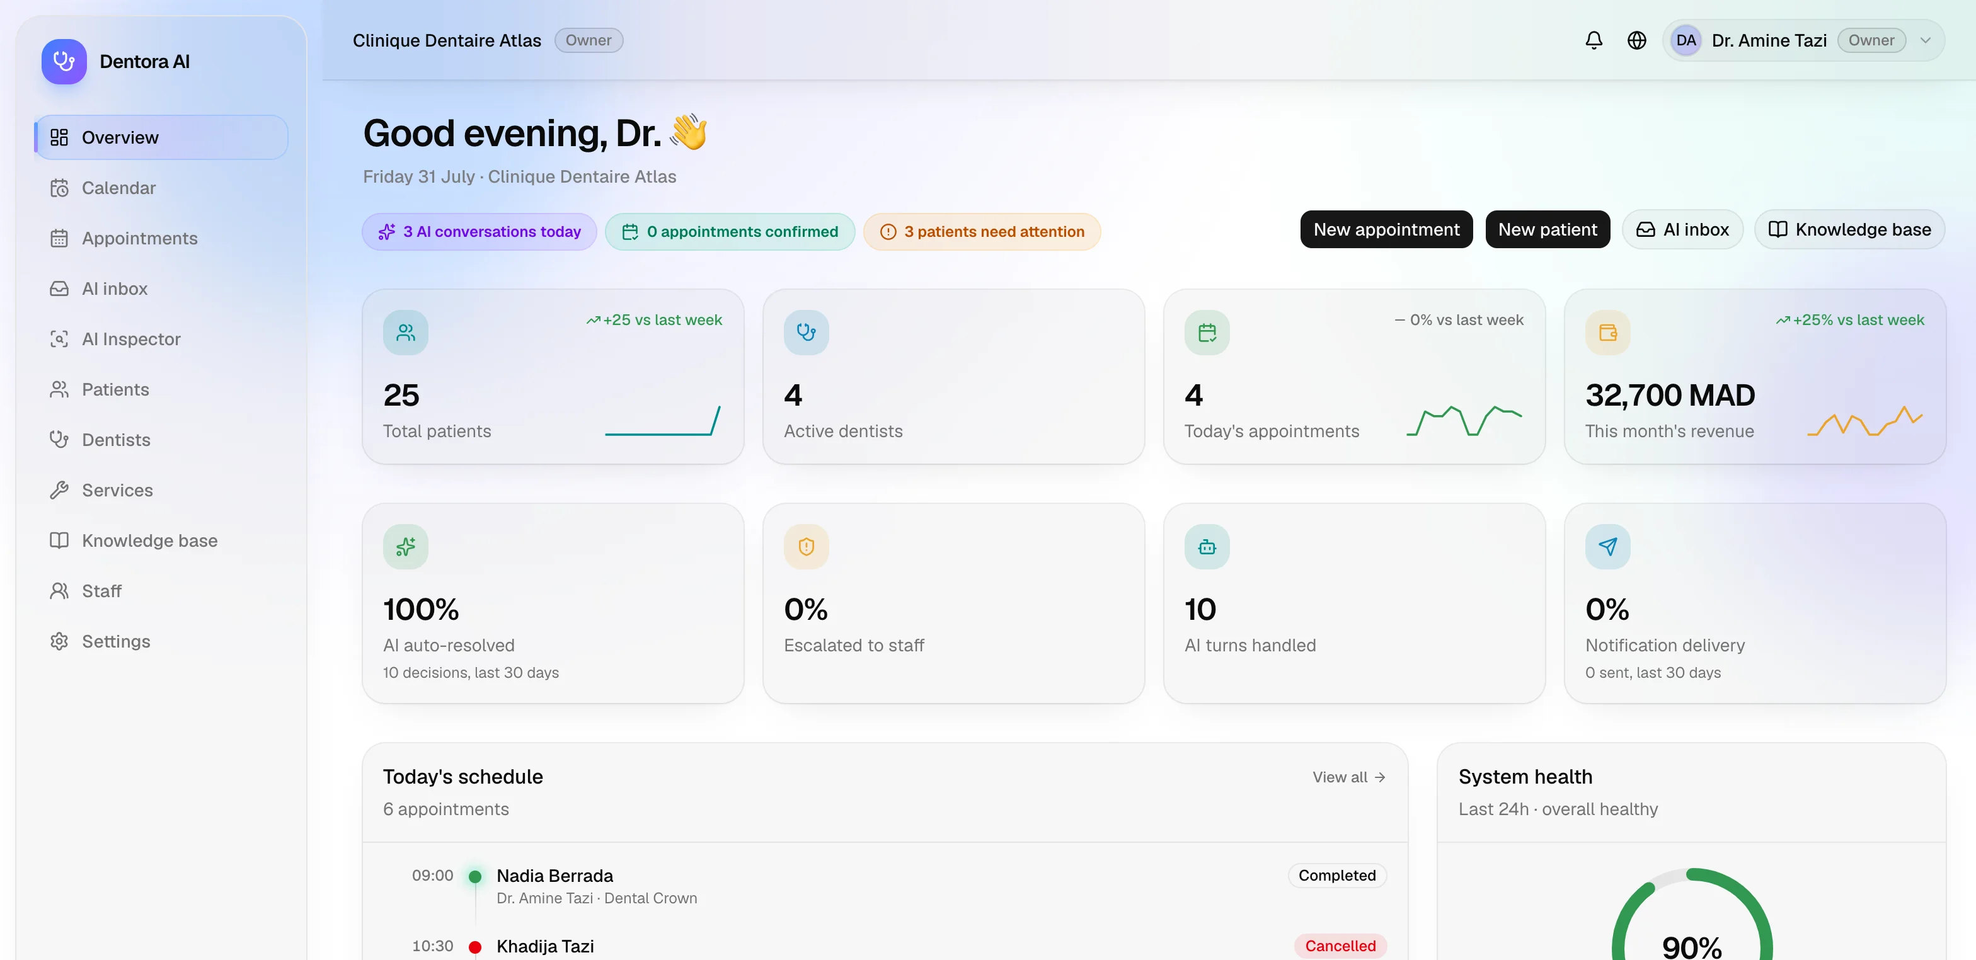Screen dimensions: 1976x960
Task: Click the AI Inspector scan sidebar icon
Action: (59, 339)
